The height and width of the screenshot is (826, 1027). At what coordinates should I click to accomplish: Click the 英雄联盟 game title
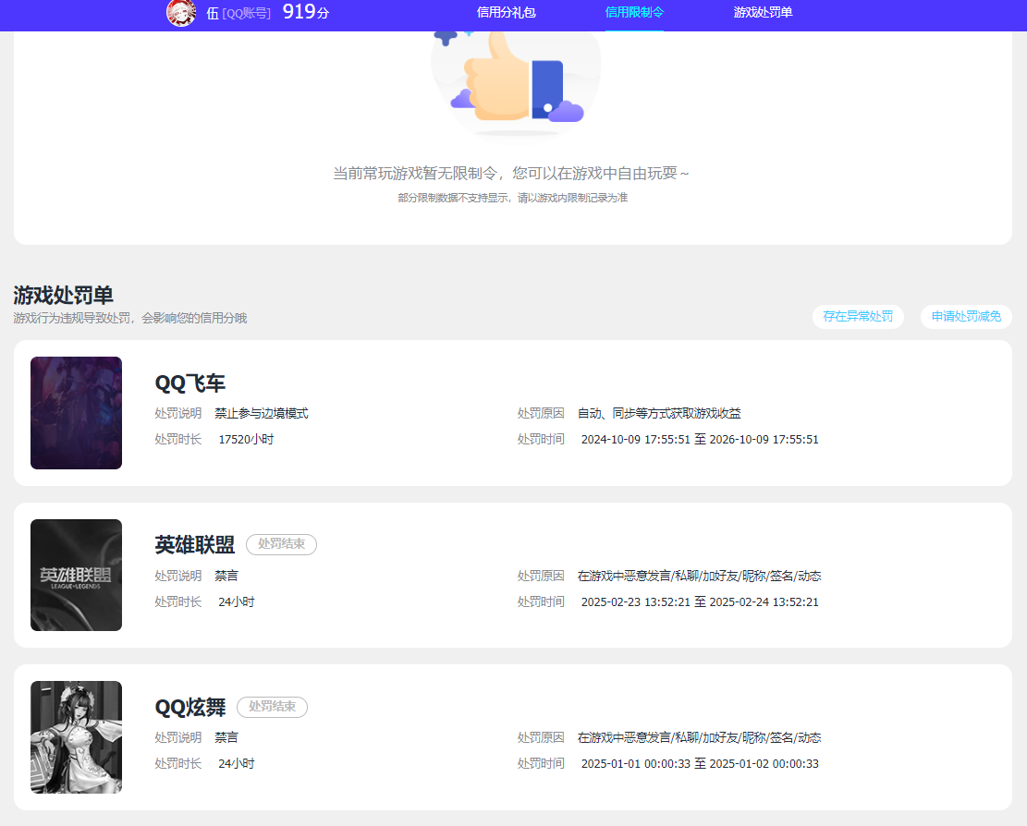tap(194, 544)
